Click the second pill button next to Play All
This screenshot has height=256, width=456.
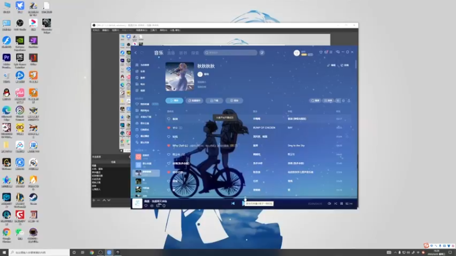click(x=194, y=101)
